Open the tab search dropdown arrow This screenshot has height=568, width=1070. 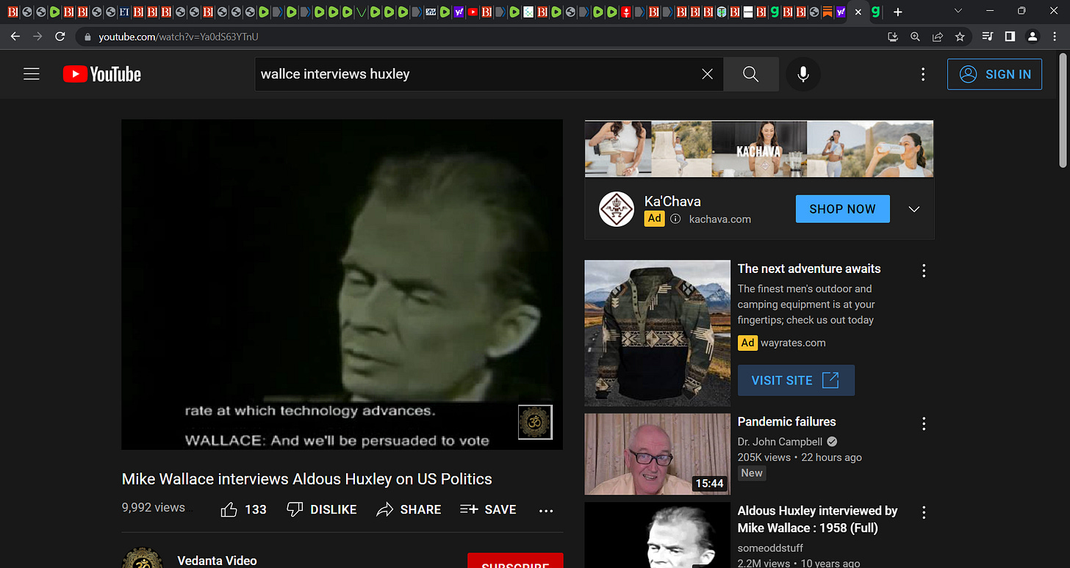point(958,12)
